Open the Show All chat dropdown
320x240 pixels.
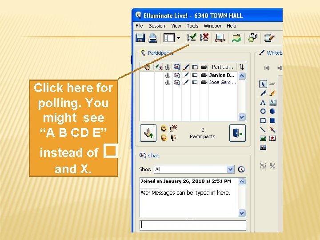point(194,169)
